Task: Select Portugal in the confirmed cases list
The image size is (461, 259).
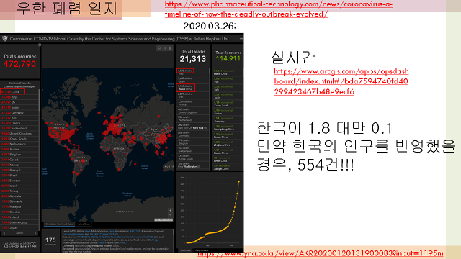Action: [x=19, y=170]
